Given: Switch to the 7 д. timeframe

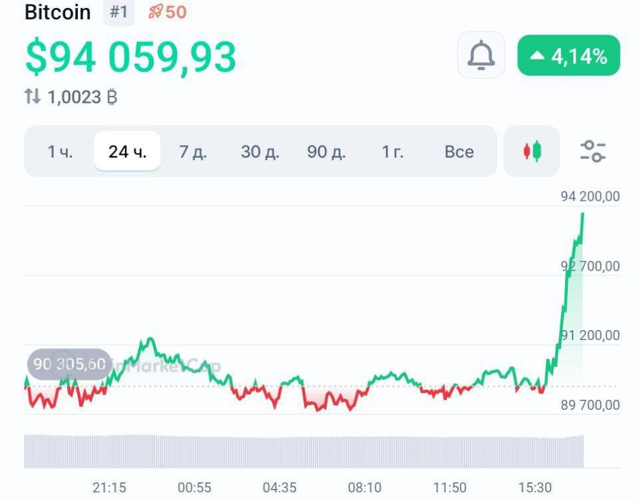Looking at the screenshot, I should (193, 152).
